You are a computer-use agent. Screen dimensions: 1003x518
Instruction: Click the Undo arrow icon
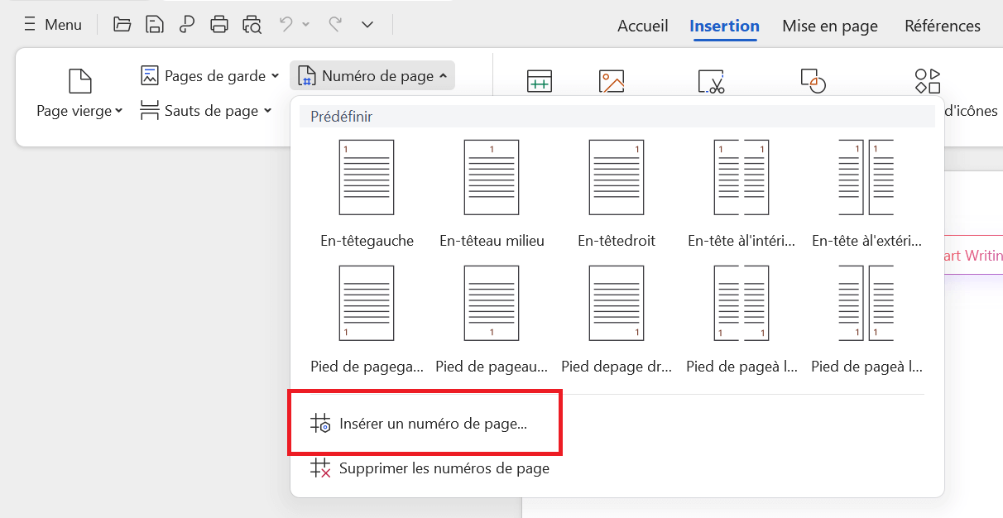click(286, 25)
